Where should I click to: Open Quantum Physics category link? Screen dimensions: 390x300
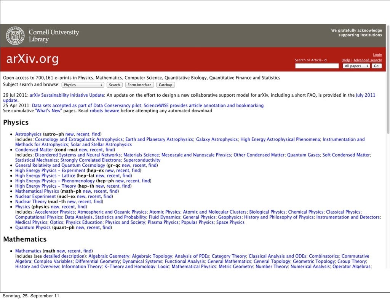33,228
